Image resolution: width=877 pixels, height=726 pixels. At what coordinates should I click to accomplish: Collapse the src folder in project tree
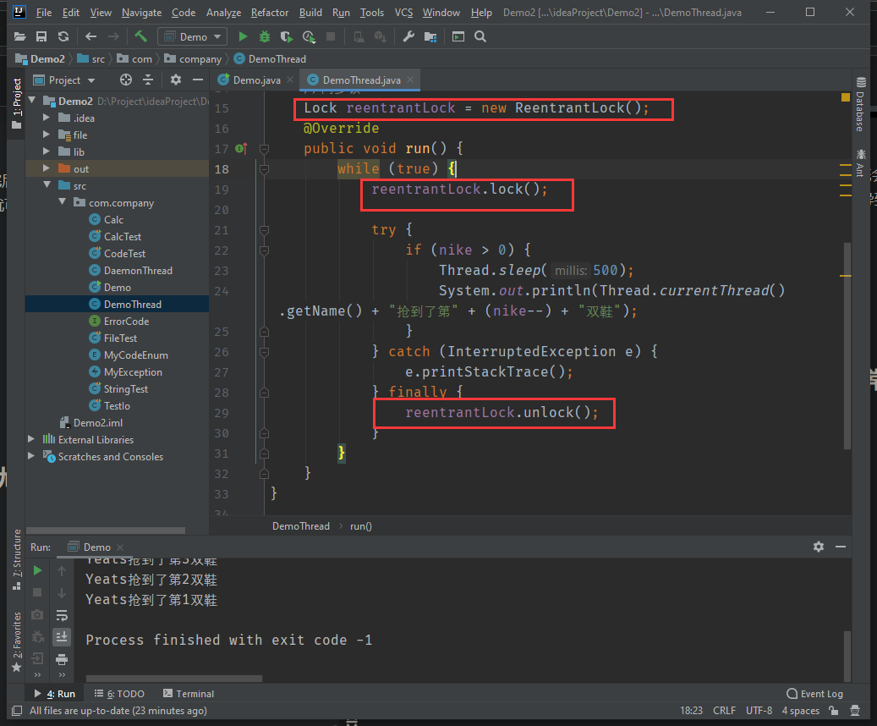pyautogui.click(x=47, y=184)
